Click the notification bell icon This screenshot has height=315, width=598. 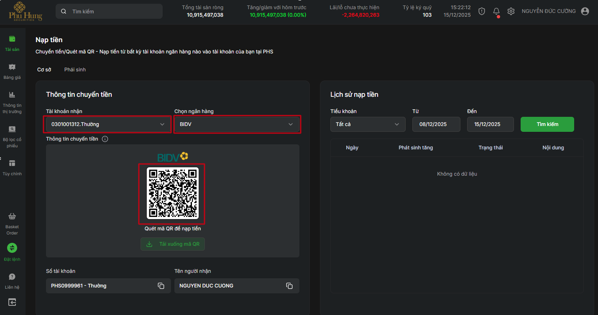pos(496,11)
